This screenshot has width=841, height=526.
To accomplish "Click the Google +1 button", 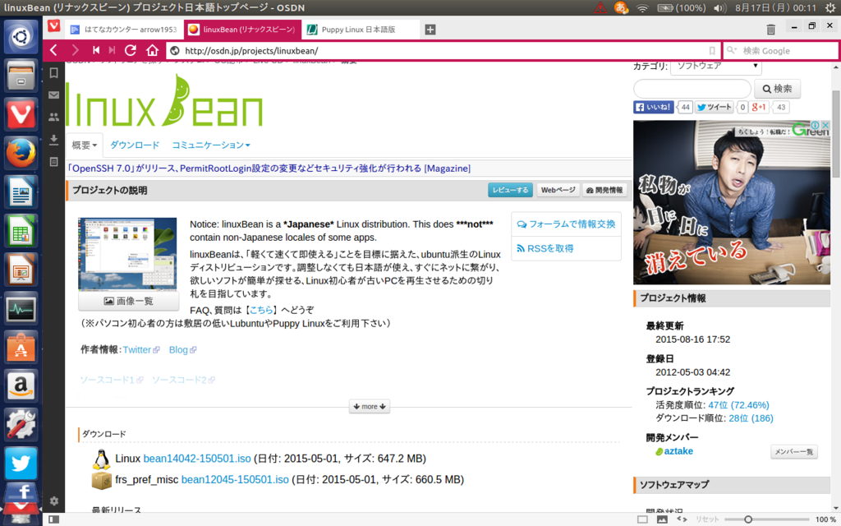I will point(759,107).
